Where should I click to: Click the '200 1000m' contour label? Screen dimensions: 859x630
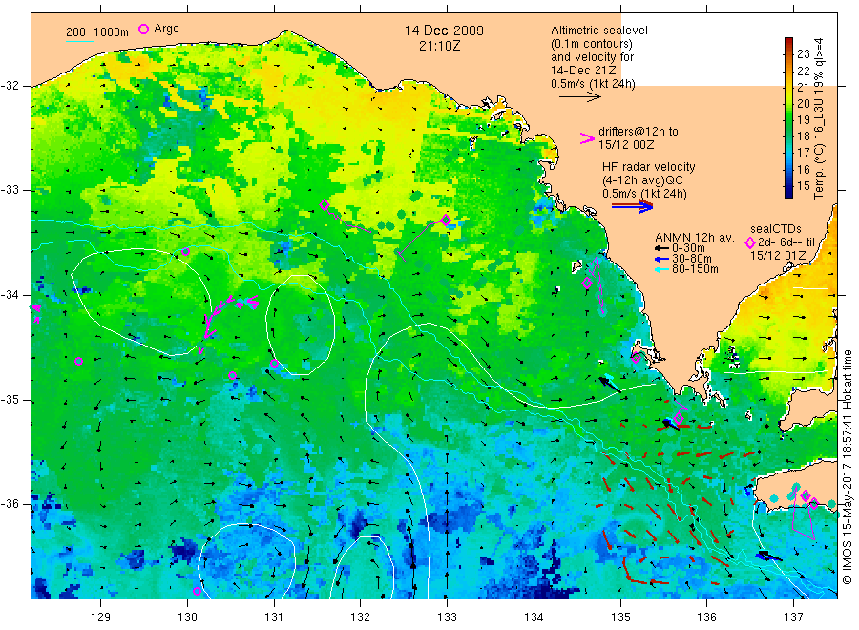point(97,32)
